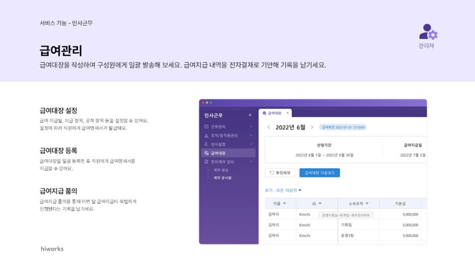Click the 급여대장 coin icon in sidebar
This screenshot has width=475, height=267.
click(206, 153)
